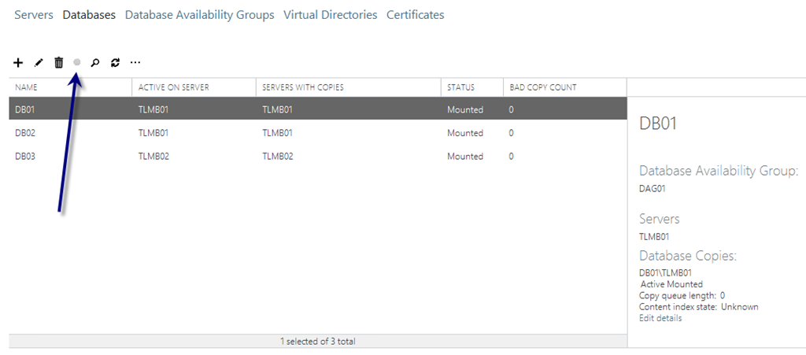Click TLMB02 active server in DB03 row
Screen dimensions: 806x355
[153, 156]
